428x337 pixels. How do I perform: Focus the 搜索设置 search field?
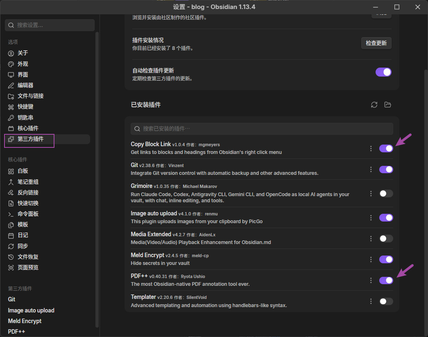pyautogui.click(x=50, y=25)
